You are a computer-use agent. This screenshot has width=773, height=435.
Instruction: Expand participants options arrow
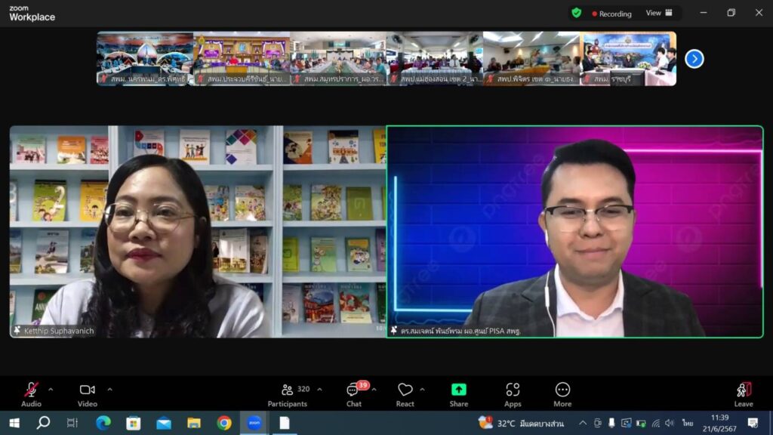pos(319,390)
